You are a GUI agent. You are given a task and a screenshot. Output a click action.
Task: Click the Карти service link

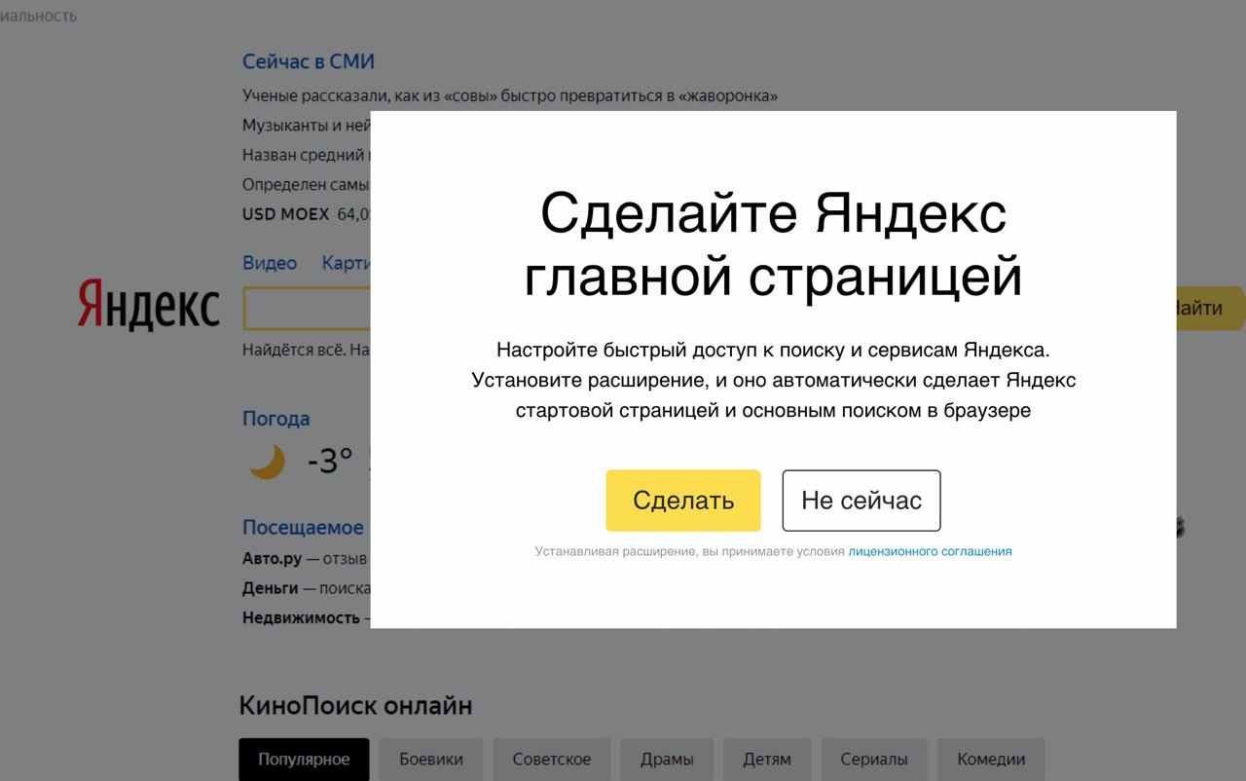(x=347, y=263)
